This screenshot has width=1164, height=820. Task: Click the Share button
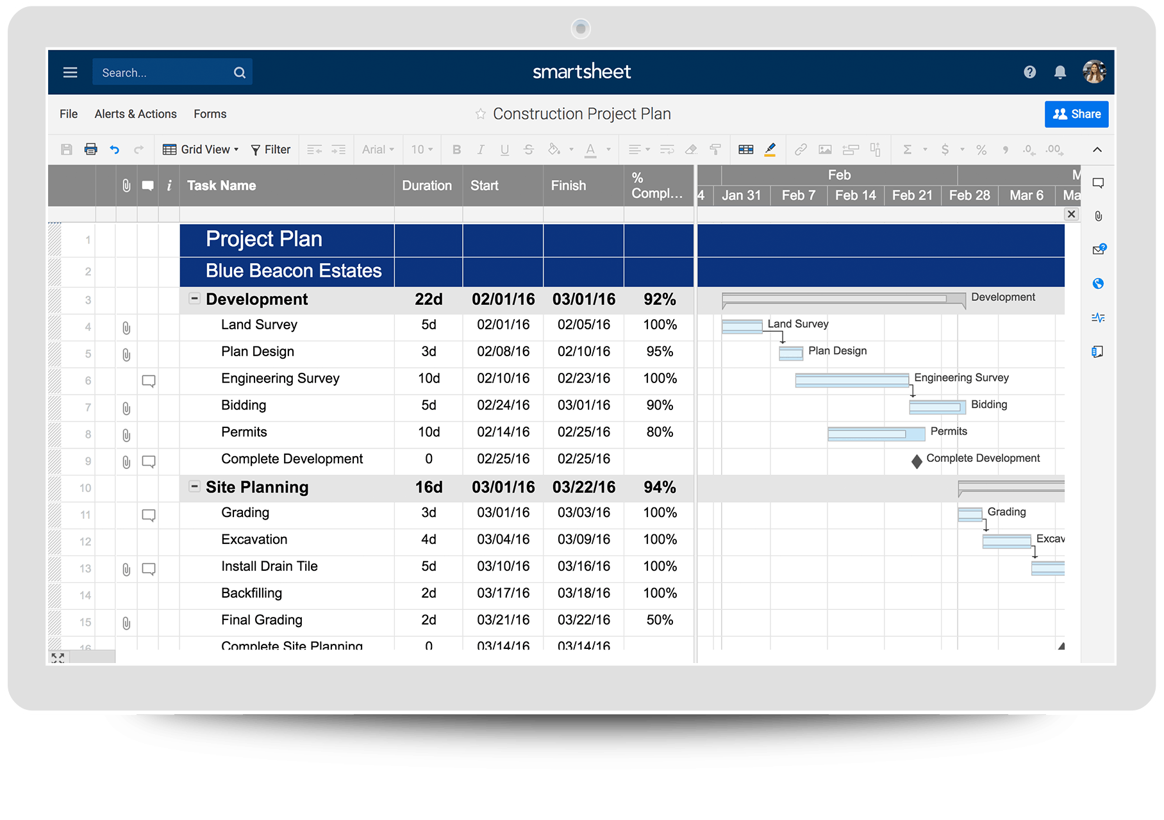click(x=1076, y=114)
